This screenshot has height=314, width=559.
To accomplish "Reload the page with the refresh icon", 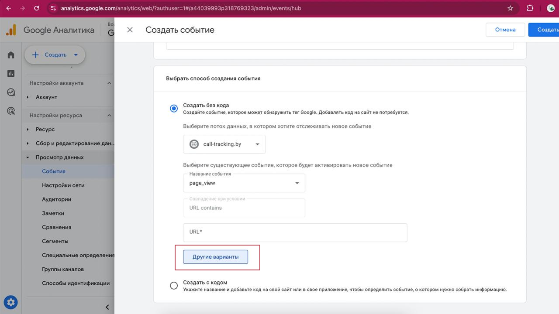I will pos(36,8).
